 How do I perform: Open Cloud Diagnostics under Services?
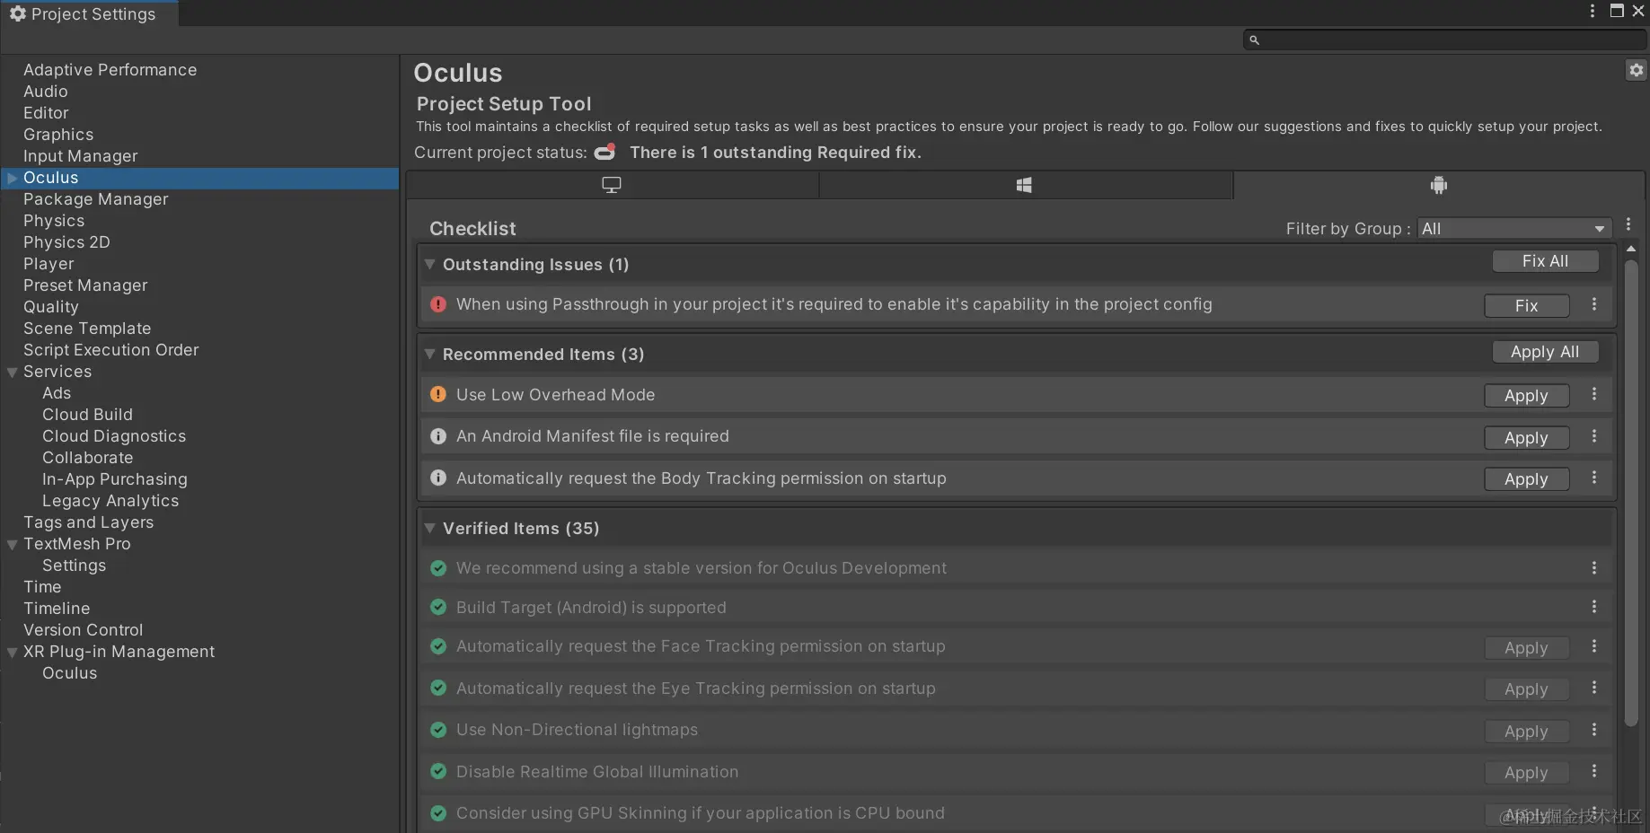pos(114,436)
